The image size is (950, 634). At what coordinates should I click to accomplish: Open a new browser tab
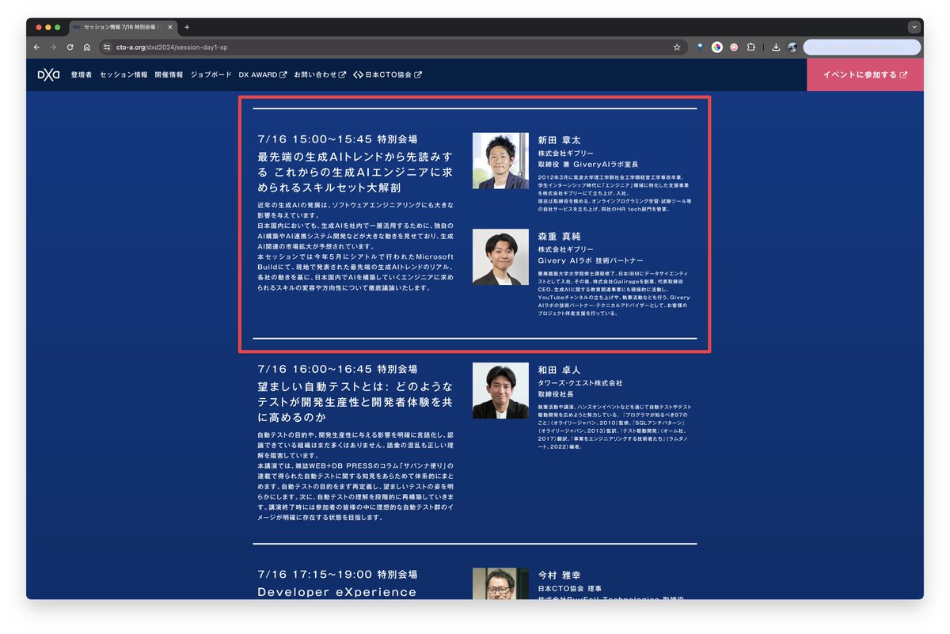coord(187,27)
